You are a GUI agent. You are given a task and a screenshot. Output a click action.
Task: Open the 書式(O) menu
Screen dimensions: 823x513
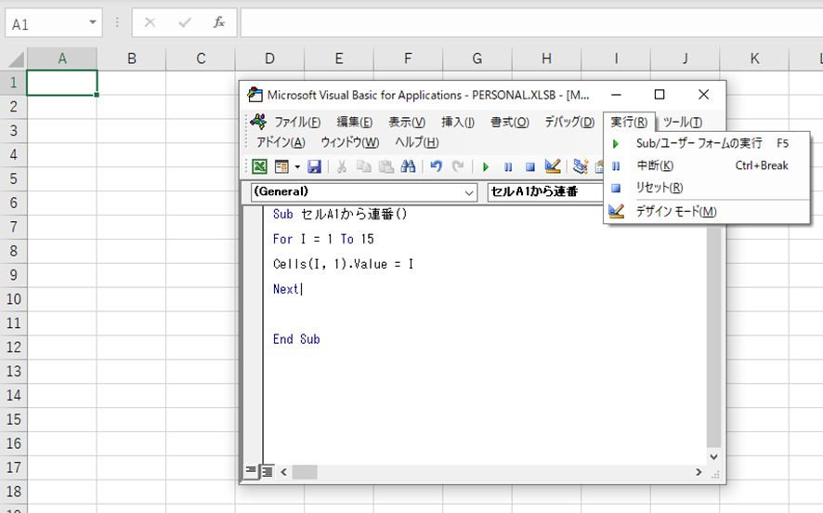pyautogui.click(x=510, y=123)
